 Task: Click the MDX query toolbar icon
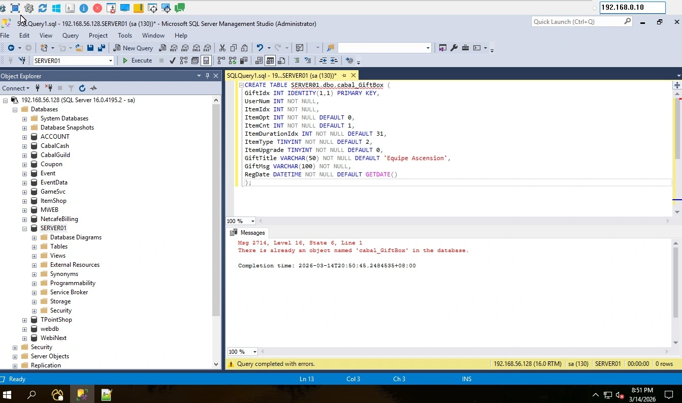(x=174, y=48)
